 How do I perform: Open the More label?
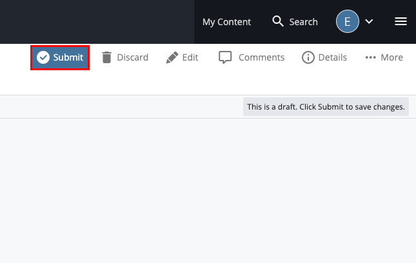pyautogui.click(x=392, y=57)
